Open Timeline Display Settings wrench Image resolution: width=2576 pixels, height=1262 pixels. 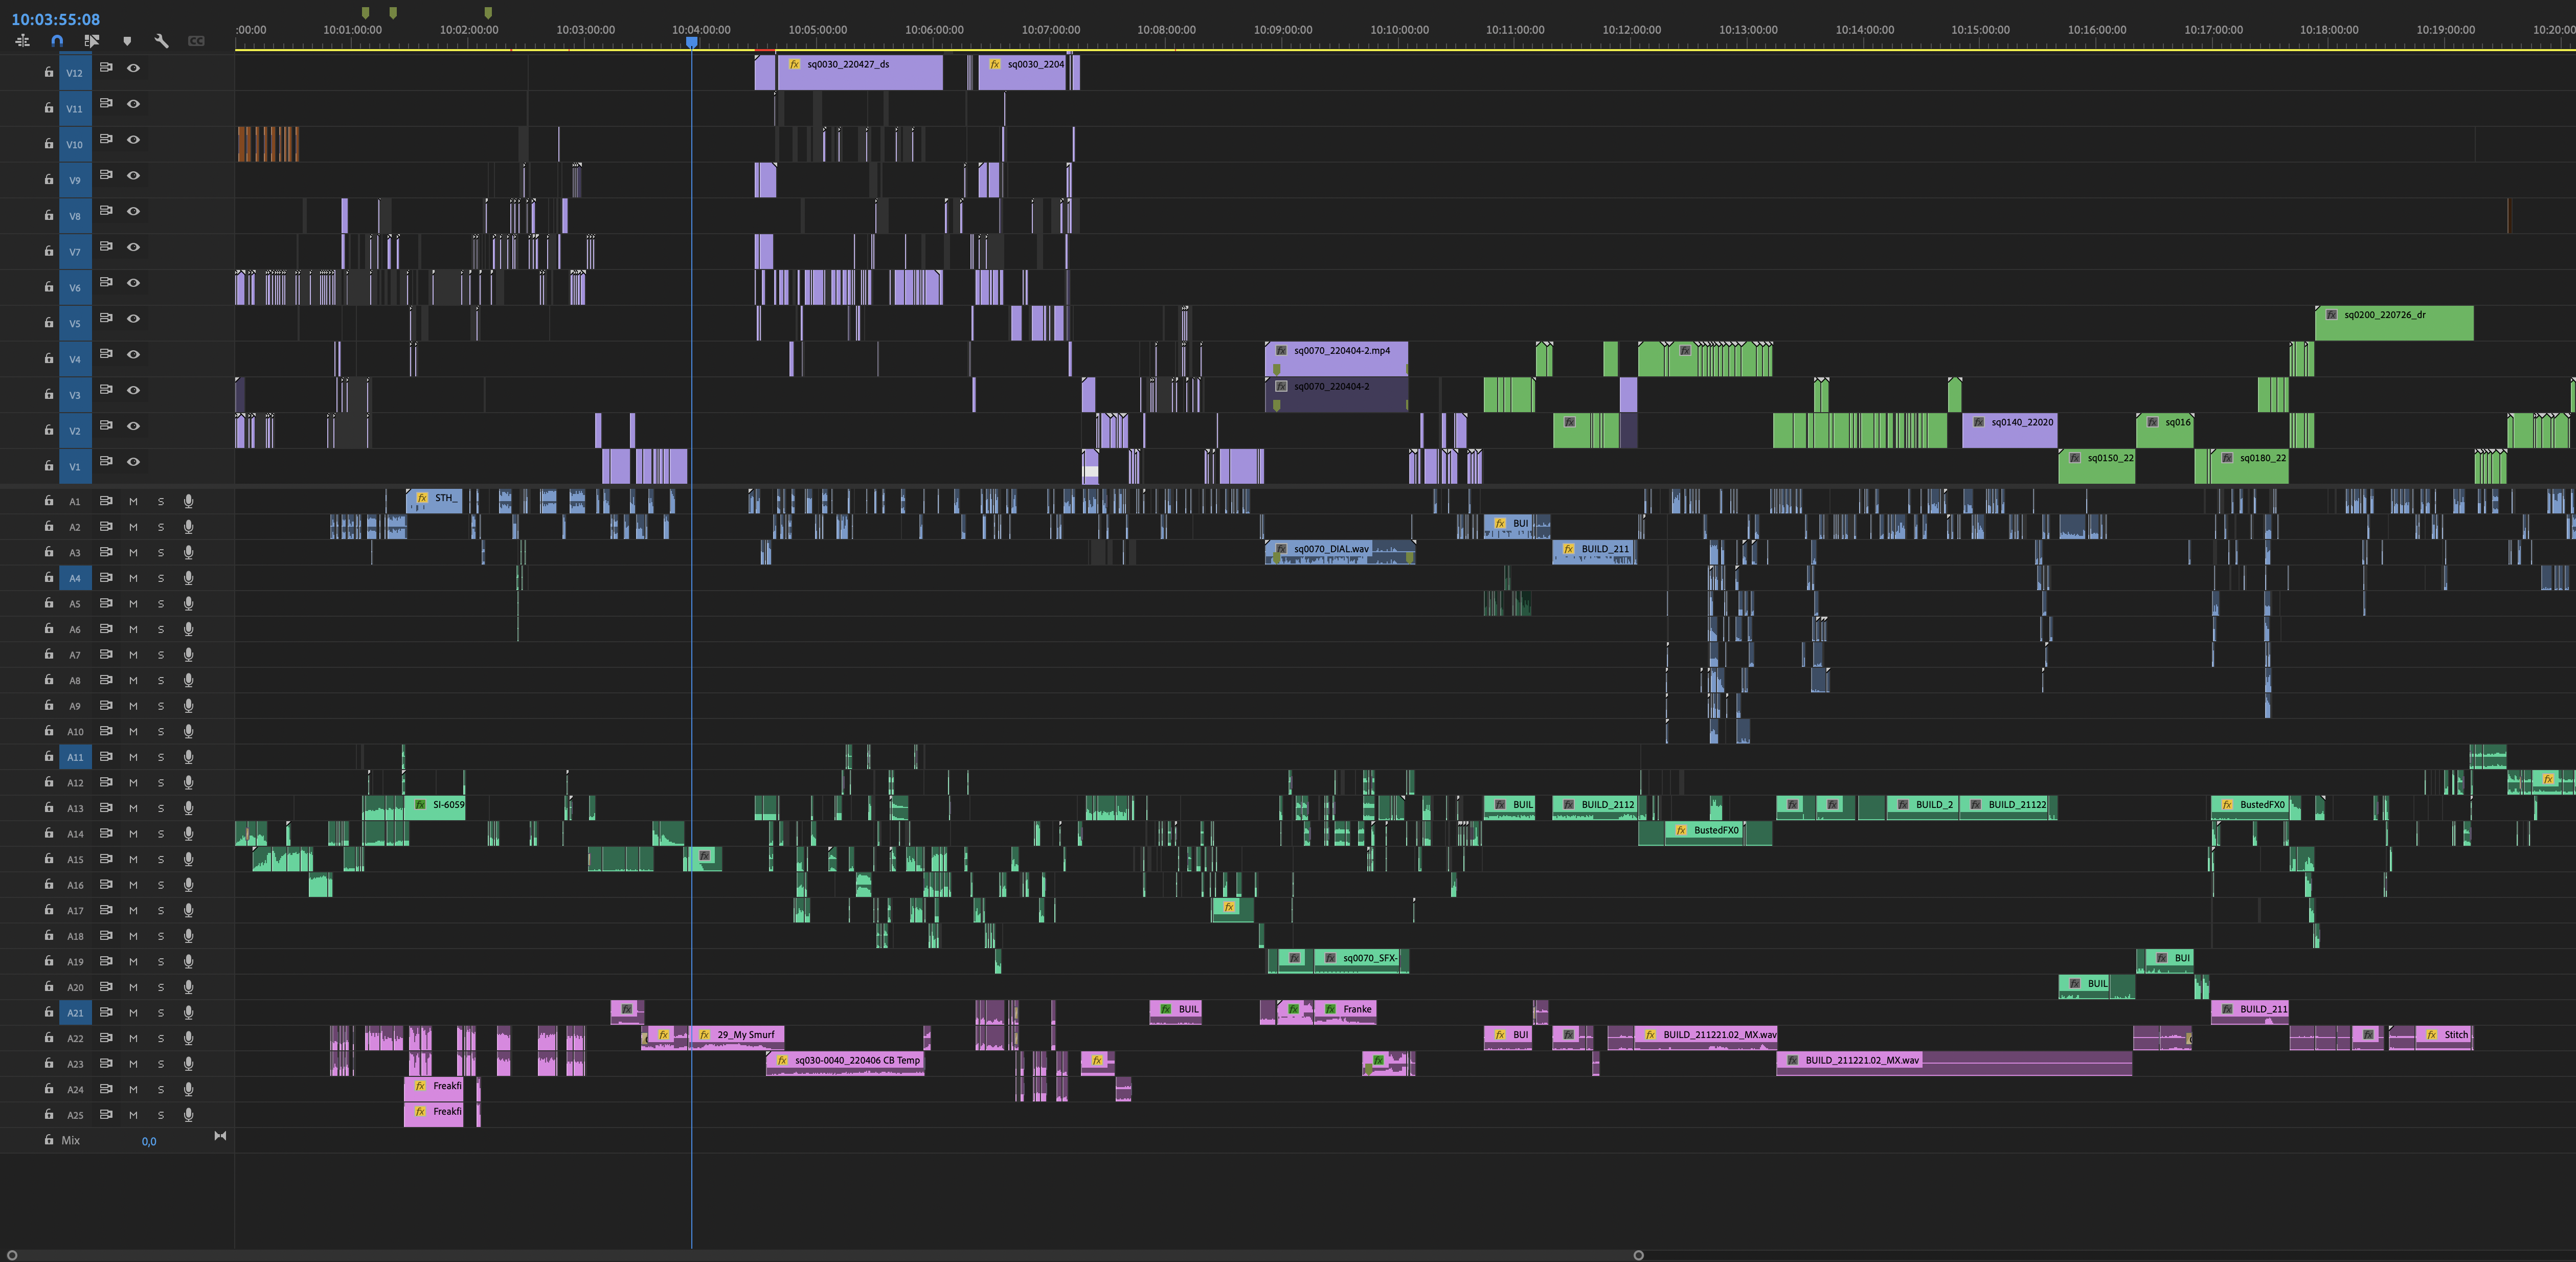[161, 41]
